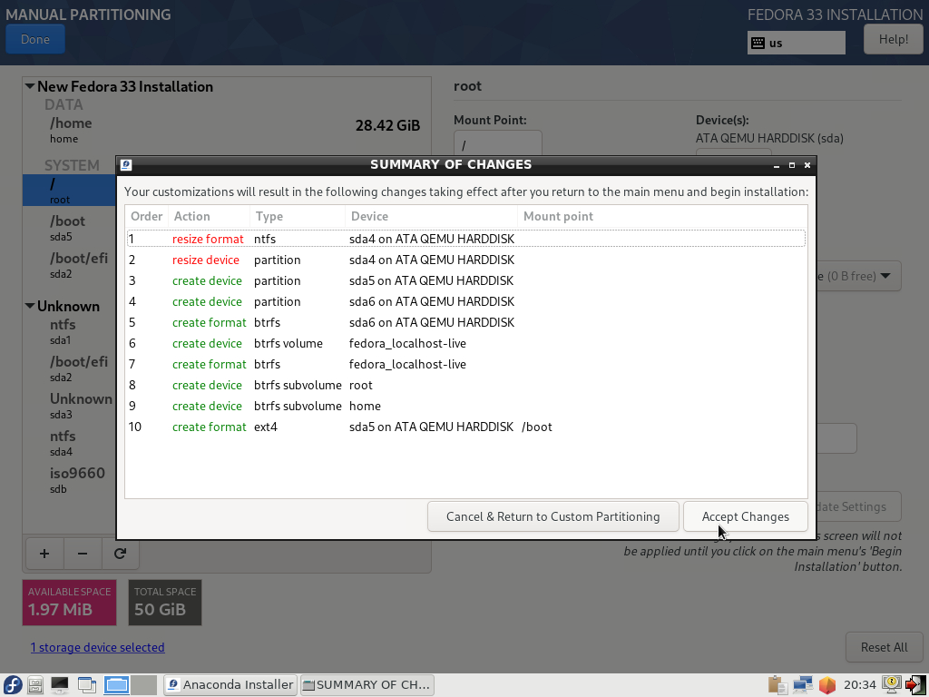The width and height of the screenshot is (929, 697).
Task: Select row 1 resize format ntfs
Action: 465,239
